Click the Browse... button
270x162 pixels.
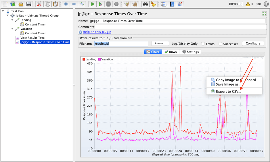(160, 44)
